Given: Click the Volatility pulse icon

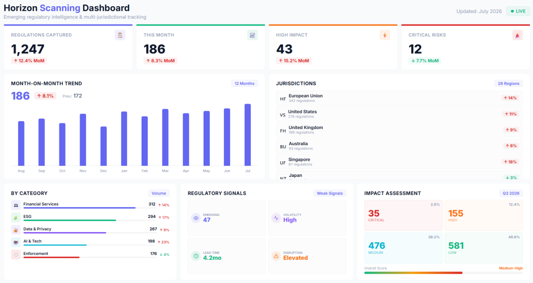Looking at the screenshot, I should pyautogui.click(x=276, y=218).
